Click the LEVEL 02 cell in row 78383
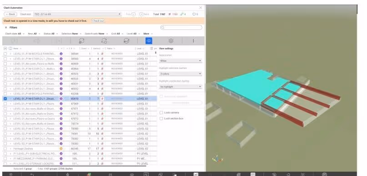 pos(142,143)
